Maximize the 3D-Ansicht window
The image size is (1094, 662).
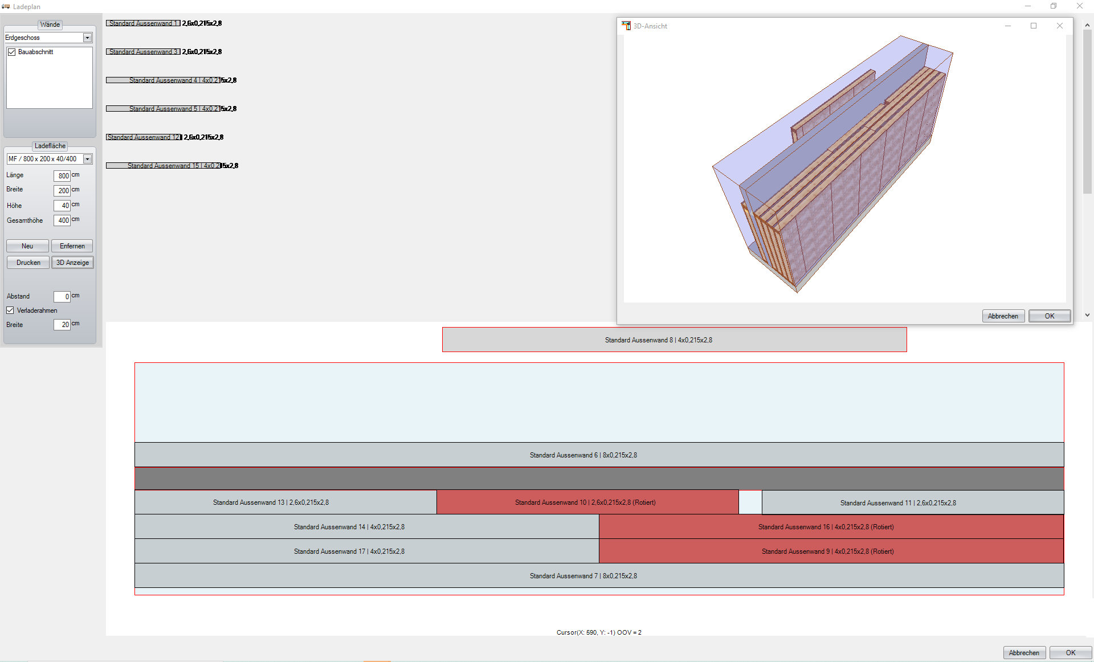coord(1034,26)
